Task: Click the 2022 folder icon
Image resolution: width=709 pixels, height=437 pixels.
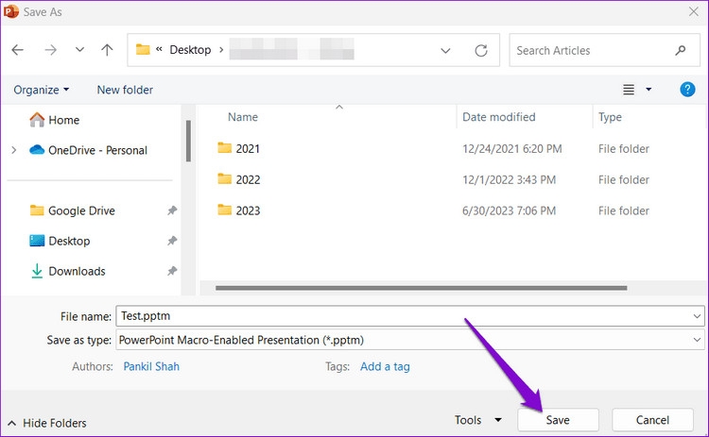Action: [x=224, y=178]
